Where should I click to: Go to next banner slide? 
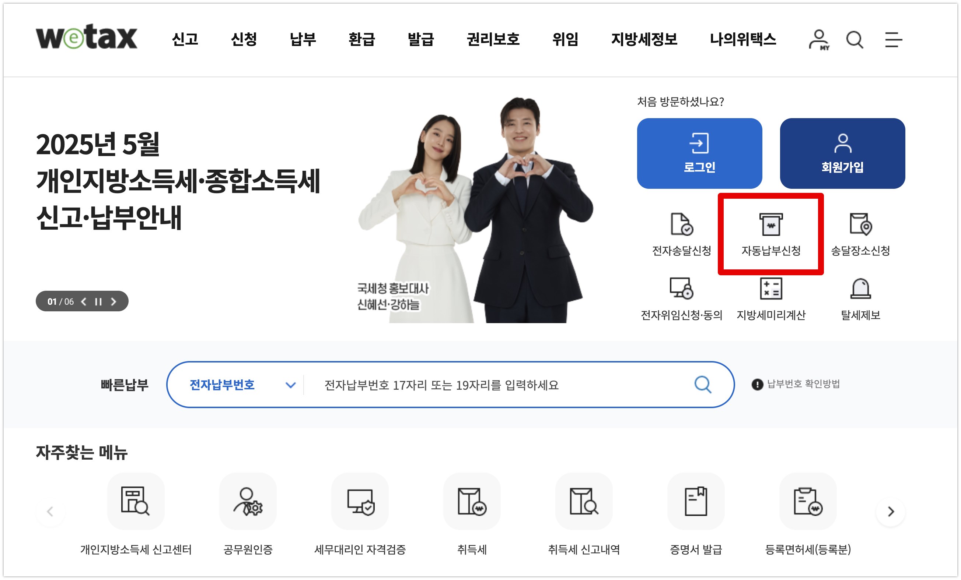click(x=113, y=302)
